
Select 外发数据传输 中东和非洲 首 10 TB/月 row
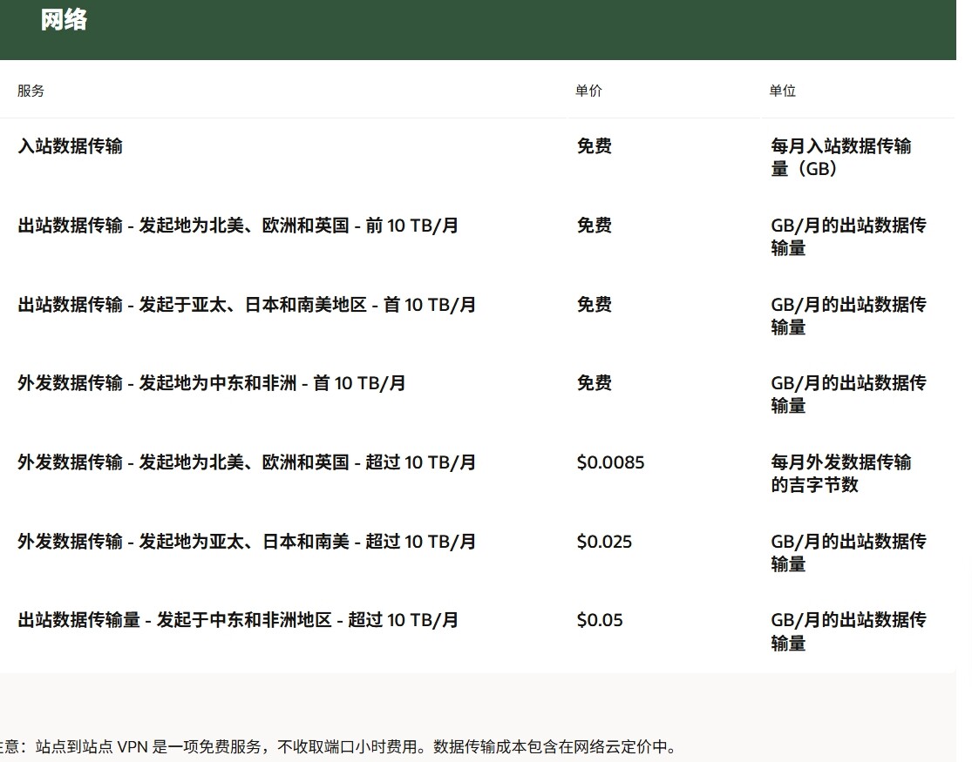coord(211,383)
